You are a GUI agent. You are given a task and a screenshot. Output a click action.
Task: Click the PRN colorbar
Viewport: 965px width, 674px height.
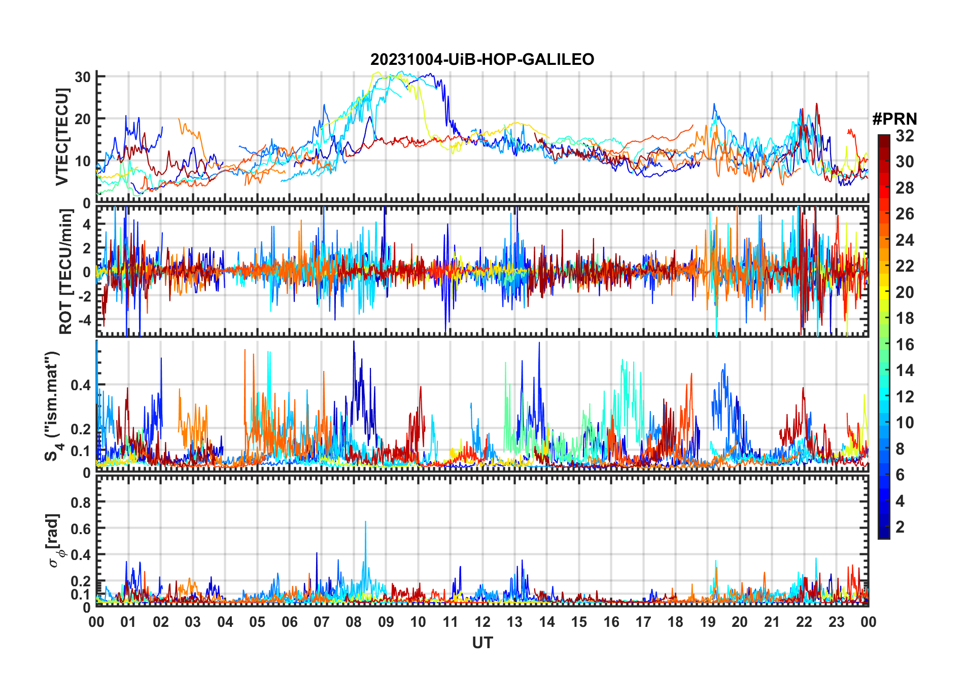point(883,336)
